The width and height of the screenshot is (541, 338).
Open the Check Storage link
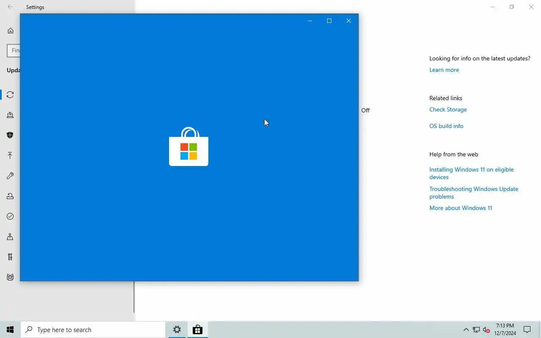tap(448, 109)
